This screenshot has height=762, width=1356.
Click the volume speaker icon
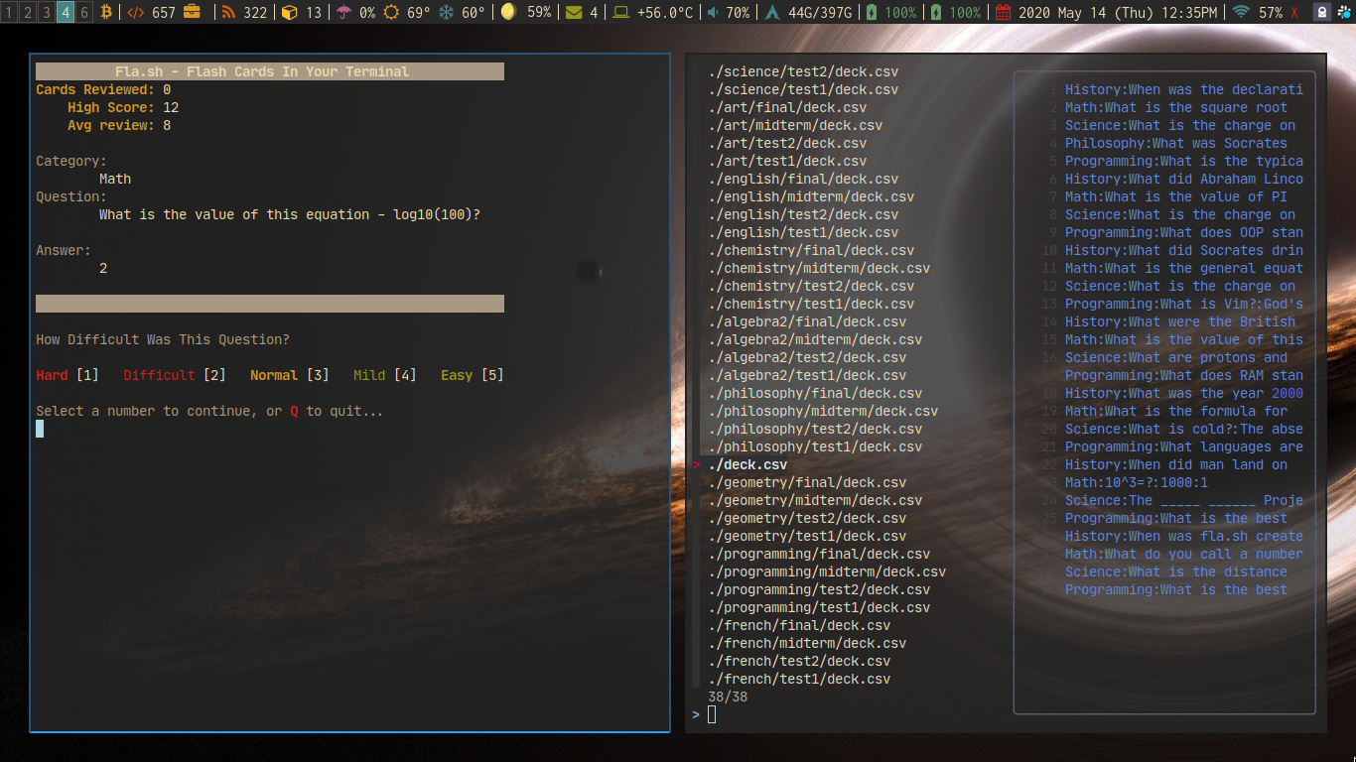coord(712,12)
